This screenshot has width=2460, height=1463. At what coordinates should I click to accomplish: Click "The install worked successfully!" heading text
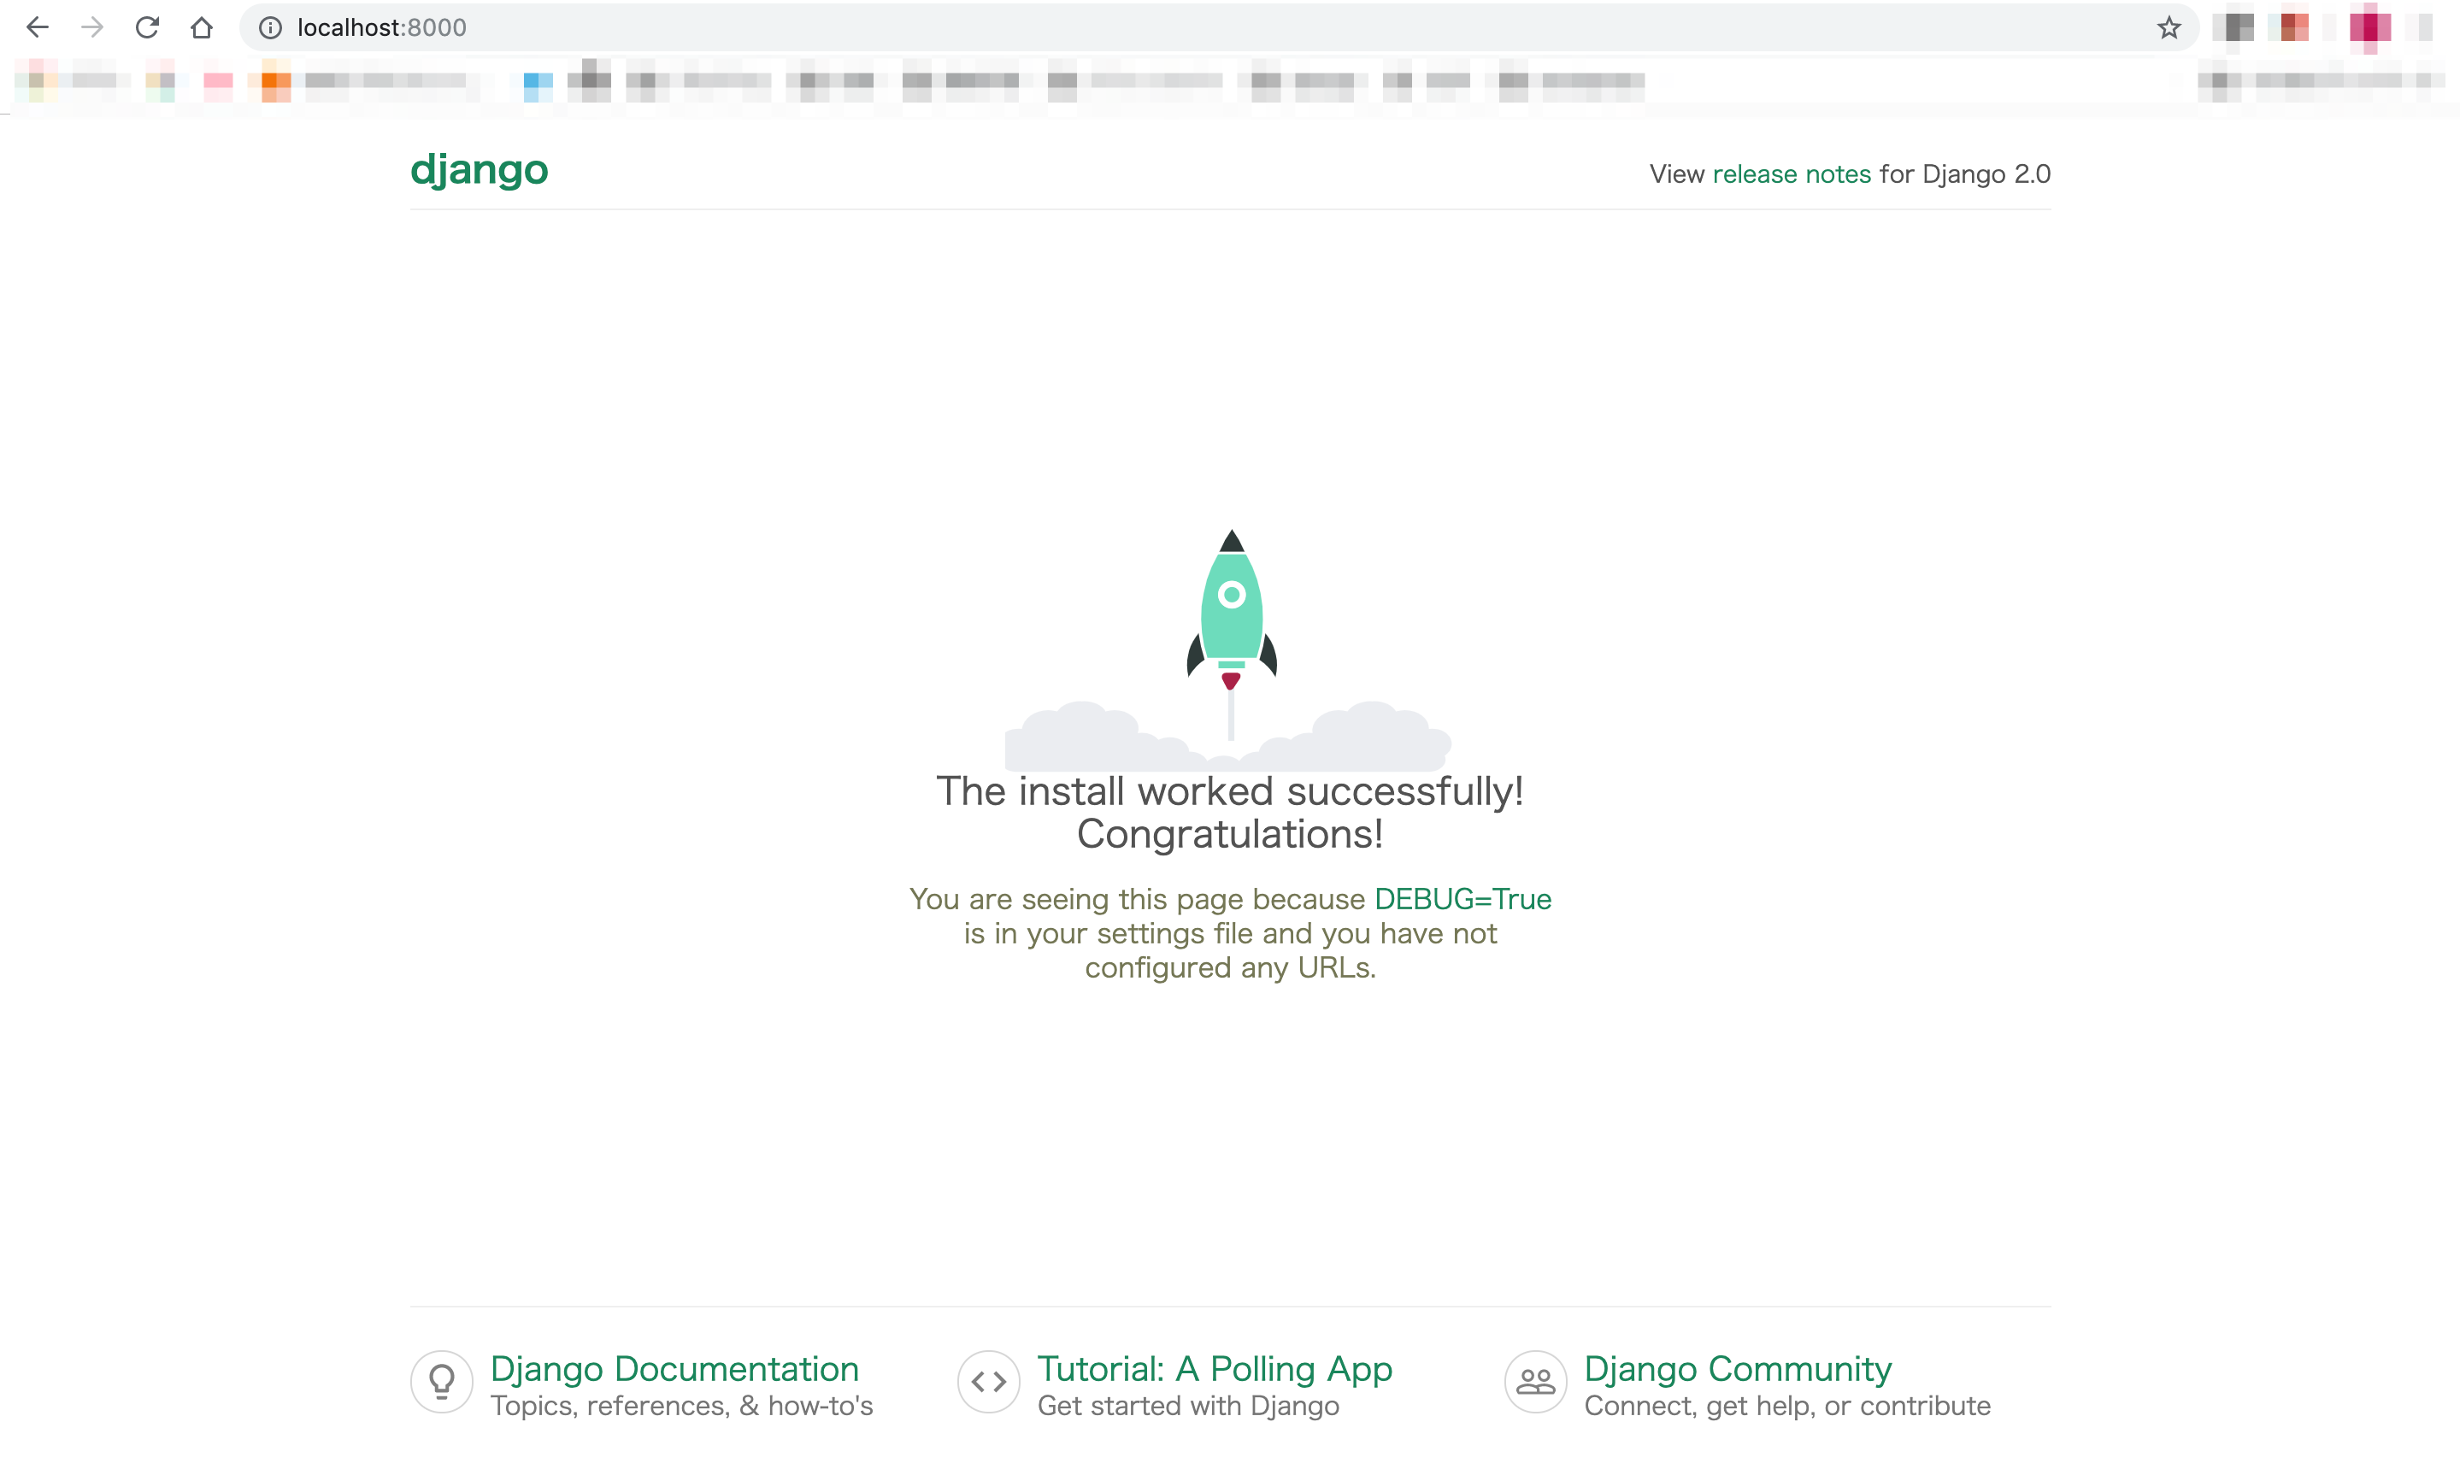coord(1229,791)
